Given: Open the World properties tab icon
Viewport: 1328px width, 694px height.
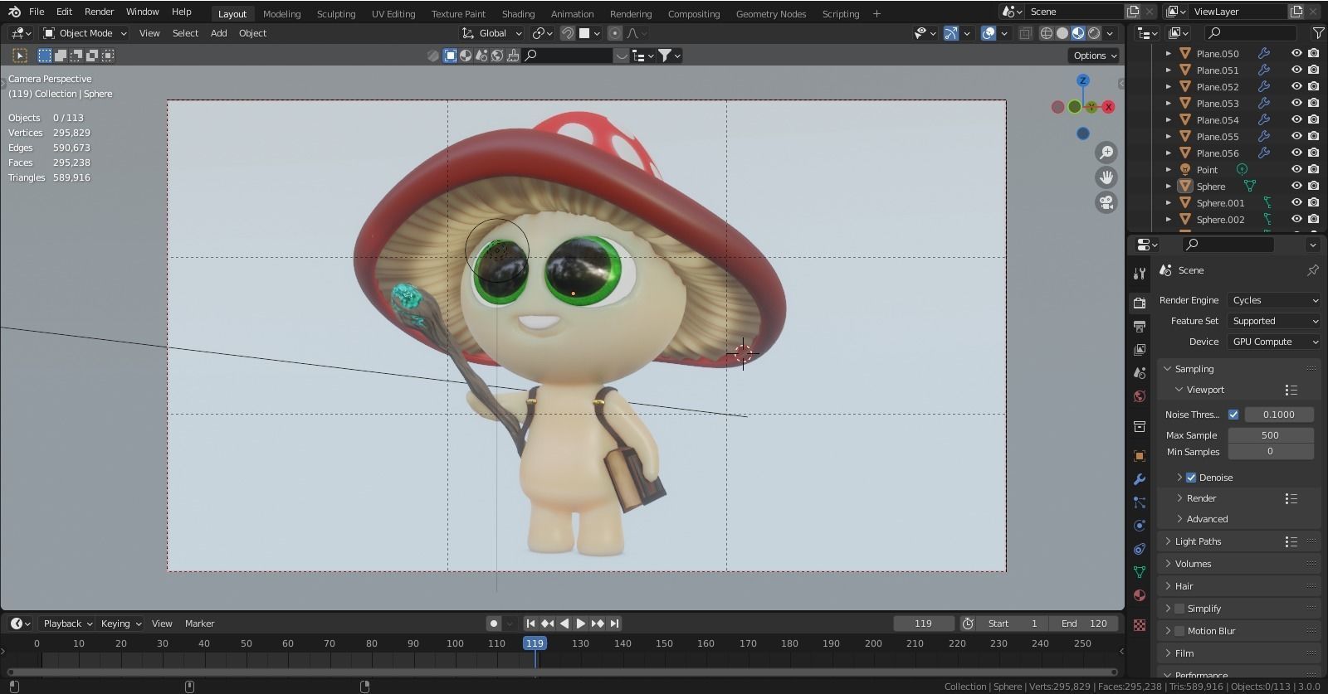Looking at the screenshot, I should click(x=1140, y=396).
